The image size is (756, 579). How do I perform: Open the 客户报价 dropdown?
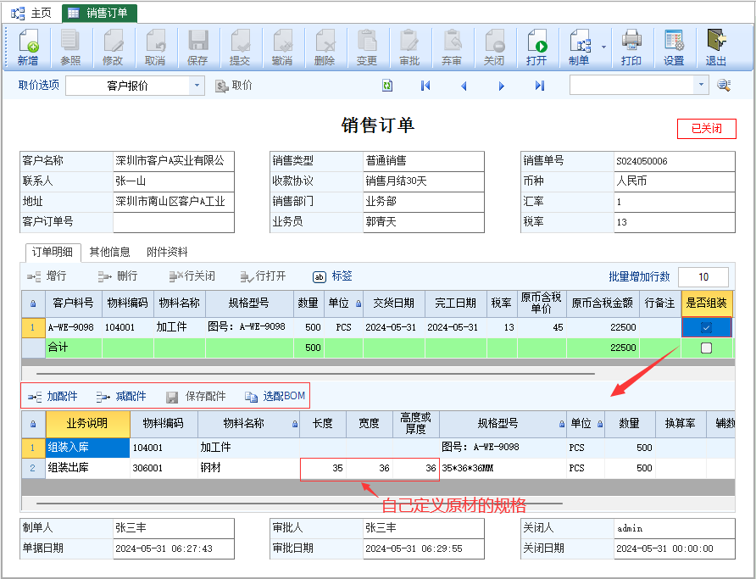[x=197, y=86]
